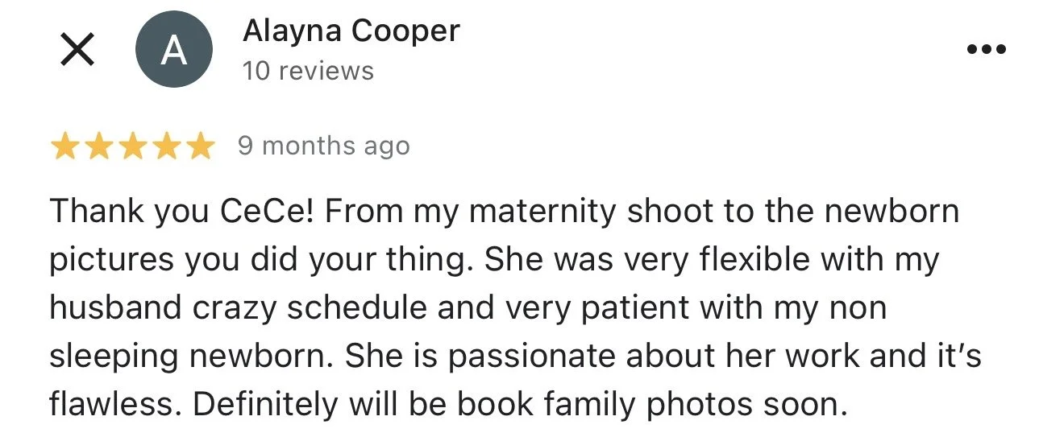This screenshot has height=437, width=1064.
Task: Click the word "pictures" in the review
Action: tap(112, 260)
